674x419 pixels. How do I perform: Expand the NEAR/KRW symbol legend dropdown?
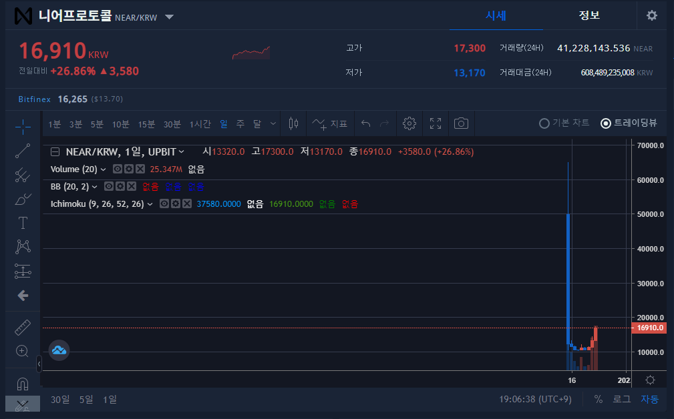(182, 151)
